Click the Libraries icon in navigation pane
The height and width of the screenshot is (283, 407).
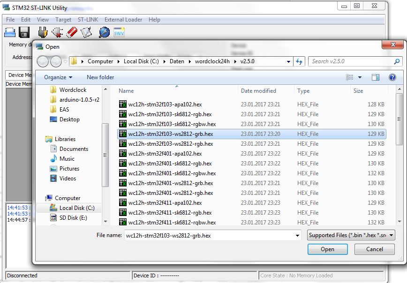pyautogui.click(x=49, y=139)
